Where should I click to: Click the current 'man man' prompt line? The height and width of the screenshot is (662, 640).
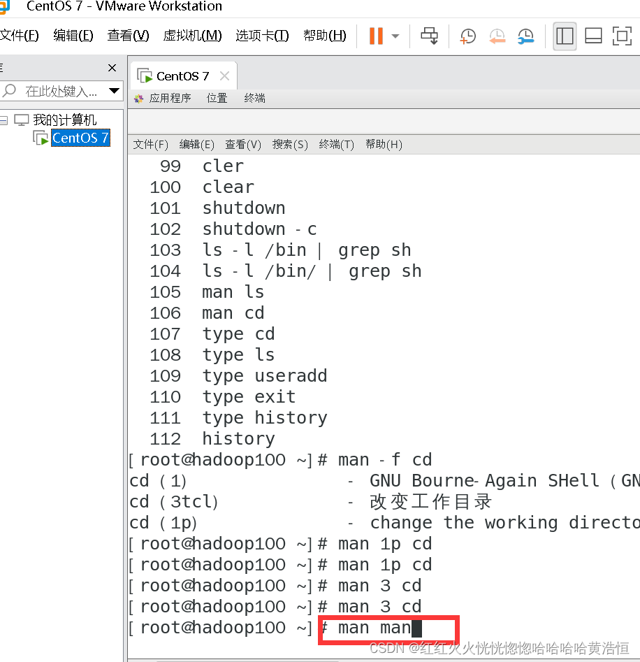[275, 628]
